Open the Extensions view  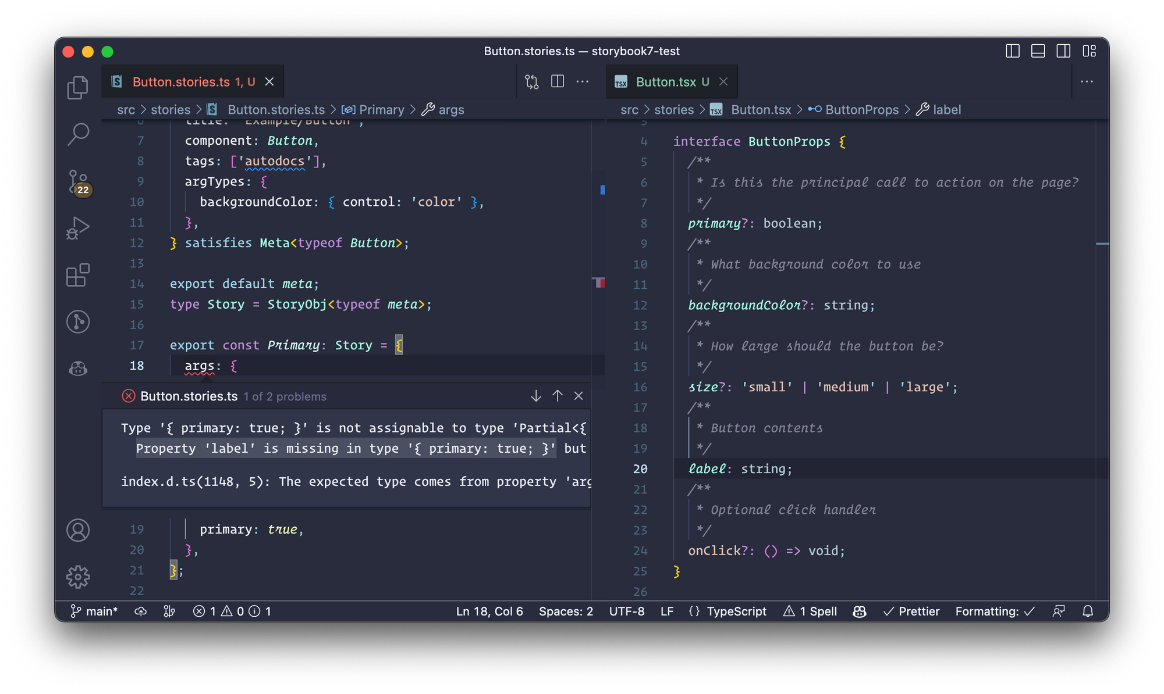[77, 275]
